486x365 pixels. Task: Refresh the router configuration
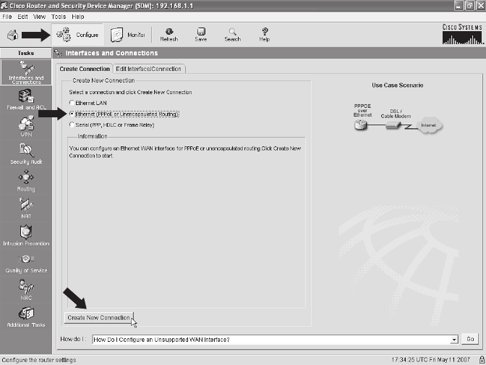click(169, 35)
